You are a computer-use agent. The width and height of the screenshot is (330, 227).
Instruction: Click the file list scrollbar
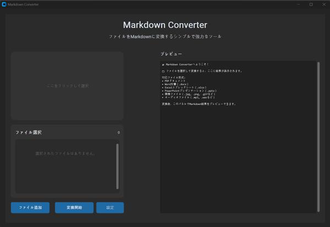(x=117, y=167)
